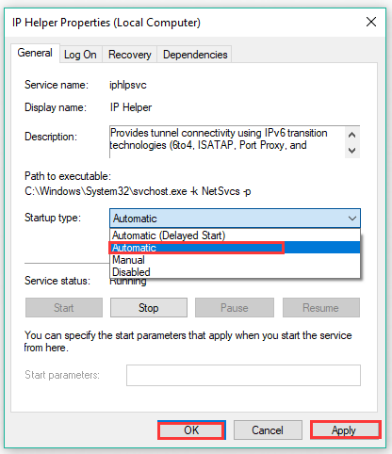The width and height of the screenshot is (392, 454).
Task: Switch to the Log On tab
Action: 80,55
